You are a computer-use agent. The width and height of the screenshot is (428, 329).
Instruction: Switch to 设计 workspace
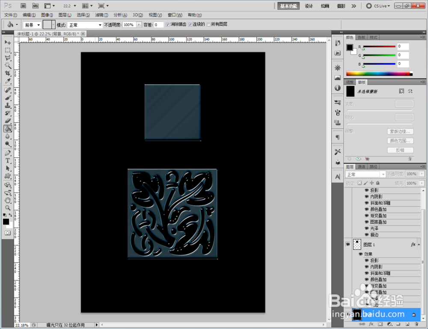point(309,6)
